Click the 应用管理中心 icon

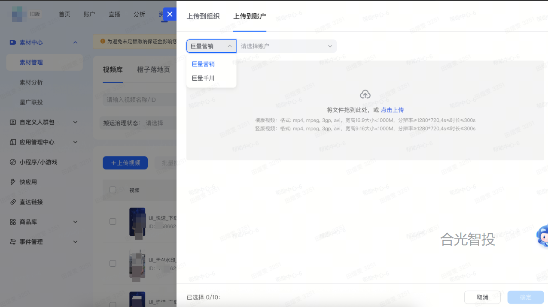[x=12, y=142]
